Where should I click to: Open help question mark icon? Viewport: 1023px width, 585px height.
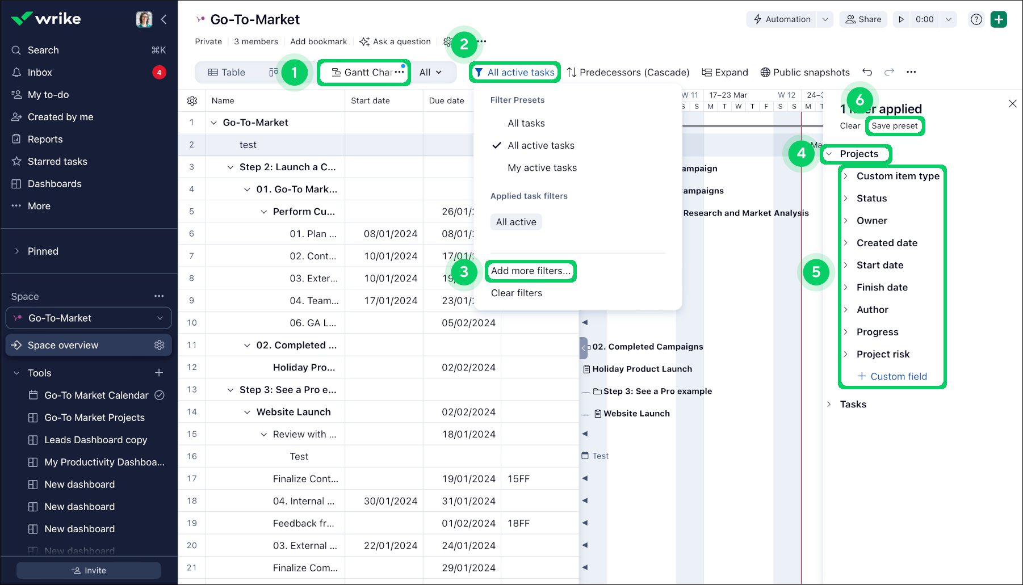coord(976,19)
